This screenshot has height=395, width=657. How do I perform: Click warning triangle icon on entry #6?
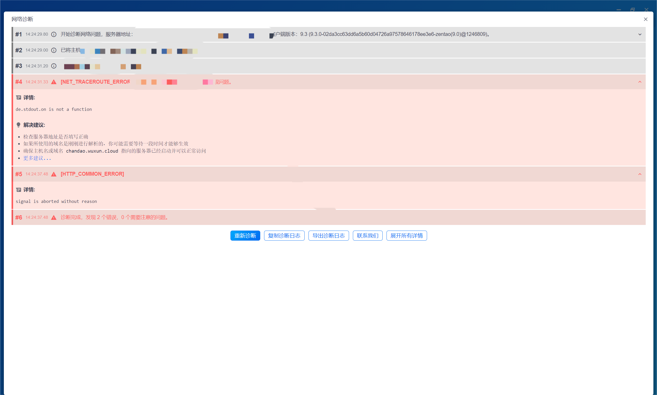coord(54,218)
